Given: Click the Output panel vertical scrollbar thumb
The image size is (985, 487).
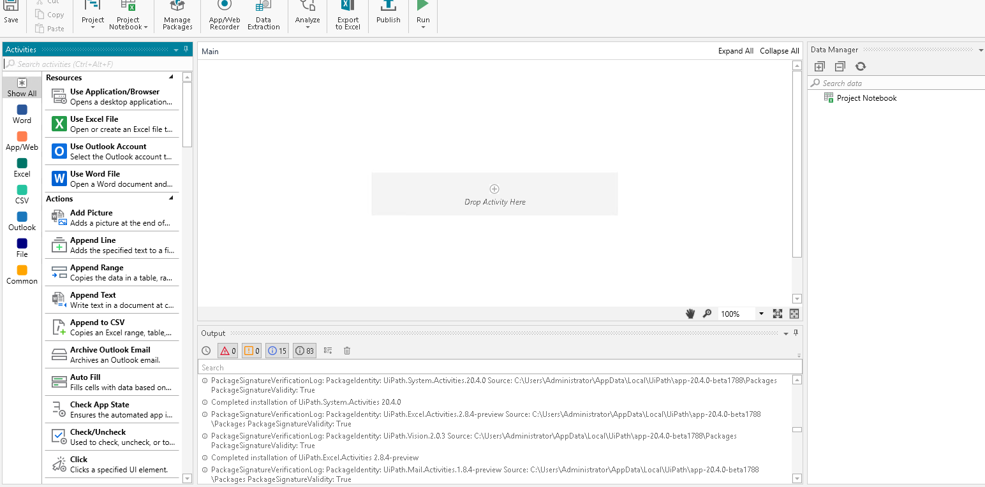Looking at the screenshot, I should pos(797,430).
